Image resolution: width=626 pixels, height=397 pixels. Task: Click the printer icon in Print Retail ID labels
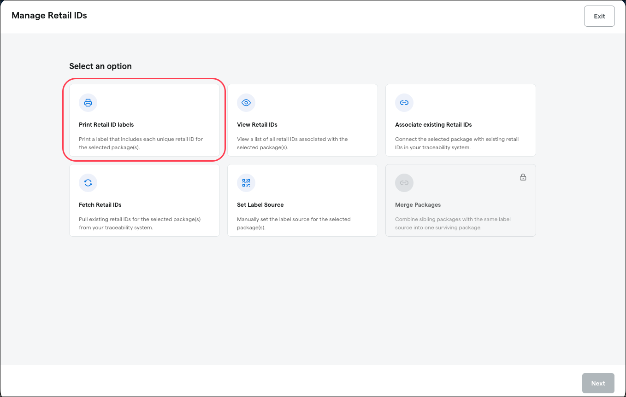(88, 103)
